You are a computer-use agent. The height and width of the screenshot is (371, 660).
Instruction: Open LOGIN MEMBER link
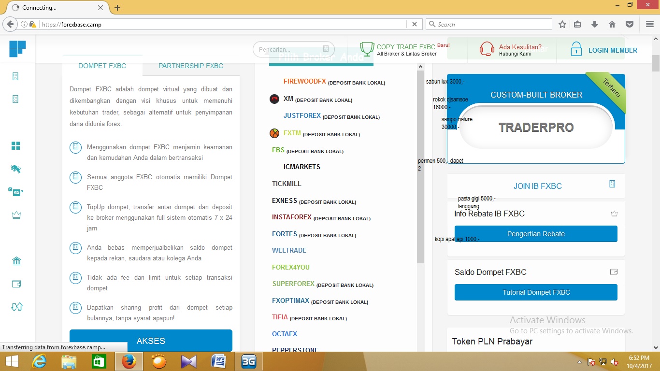(613, 50)
